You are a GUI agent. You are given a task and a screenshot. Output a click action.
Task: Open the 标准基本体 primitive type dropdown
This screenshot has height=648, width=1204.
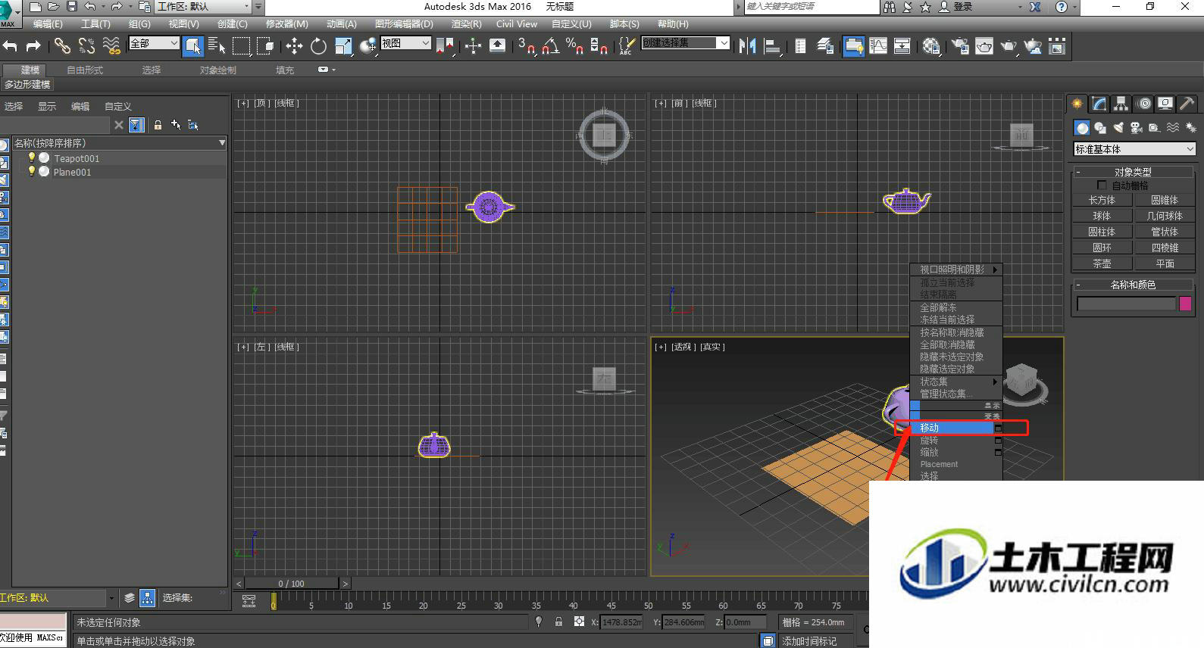[1134, 149]
